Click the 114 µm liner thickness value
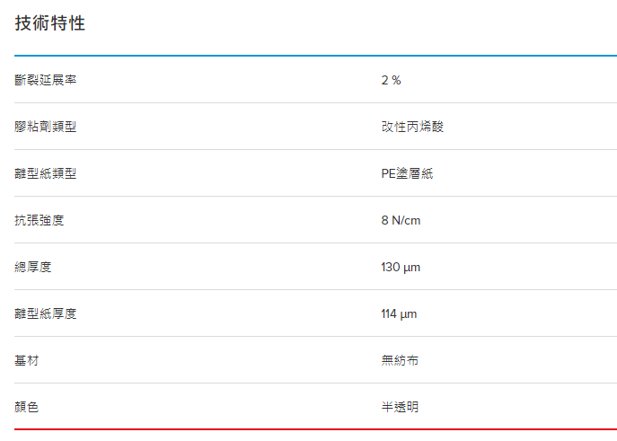The width and height of the screenshot is (617, 441). pyautogui.click(x=399, y=313)
